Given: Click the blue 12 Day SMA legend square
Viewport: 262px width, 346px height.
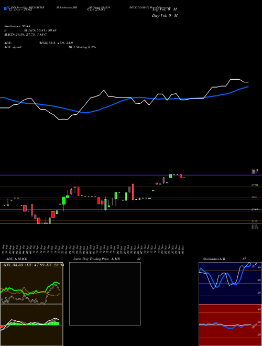Looking at the screenshot, I should tap(5, 9).
